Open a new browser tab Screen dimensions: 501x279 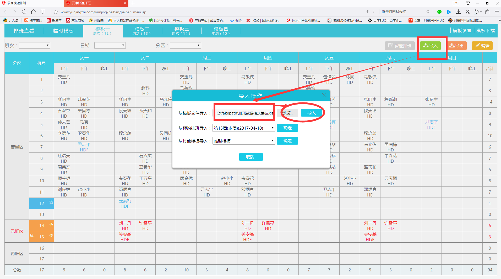tap(133, 3)
